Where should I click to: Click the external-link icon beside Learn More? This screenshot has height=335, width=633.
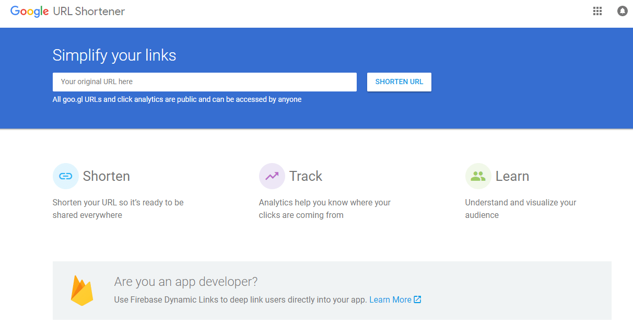tap(417, 299)
